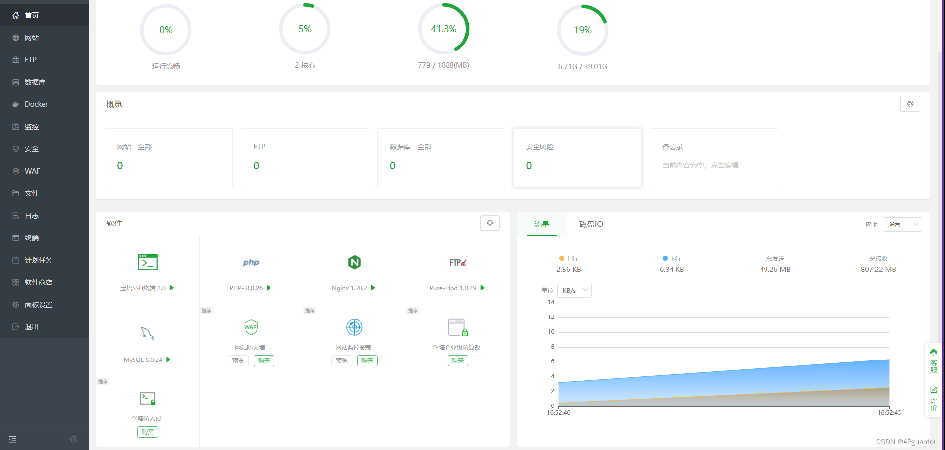Click the 网站监控报表 target icon
The image size is (945, 450).
(x=355, y=327)
